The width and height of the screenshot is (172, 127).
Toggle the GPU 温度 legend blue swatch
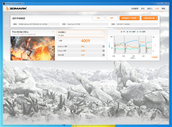[127, 32]
